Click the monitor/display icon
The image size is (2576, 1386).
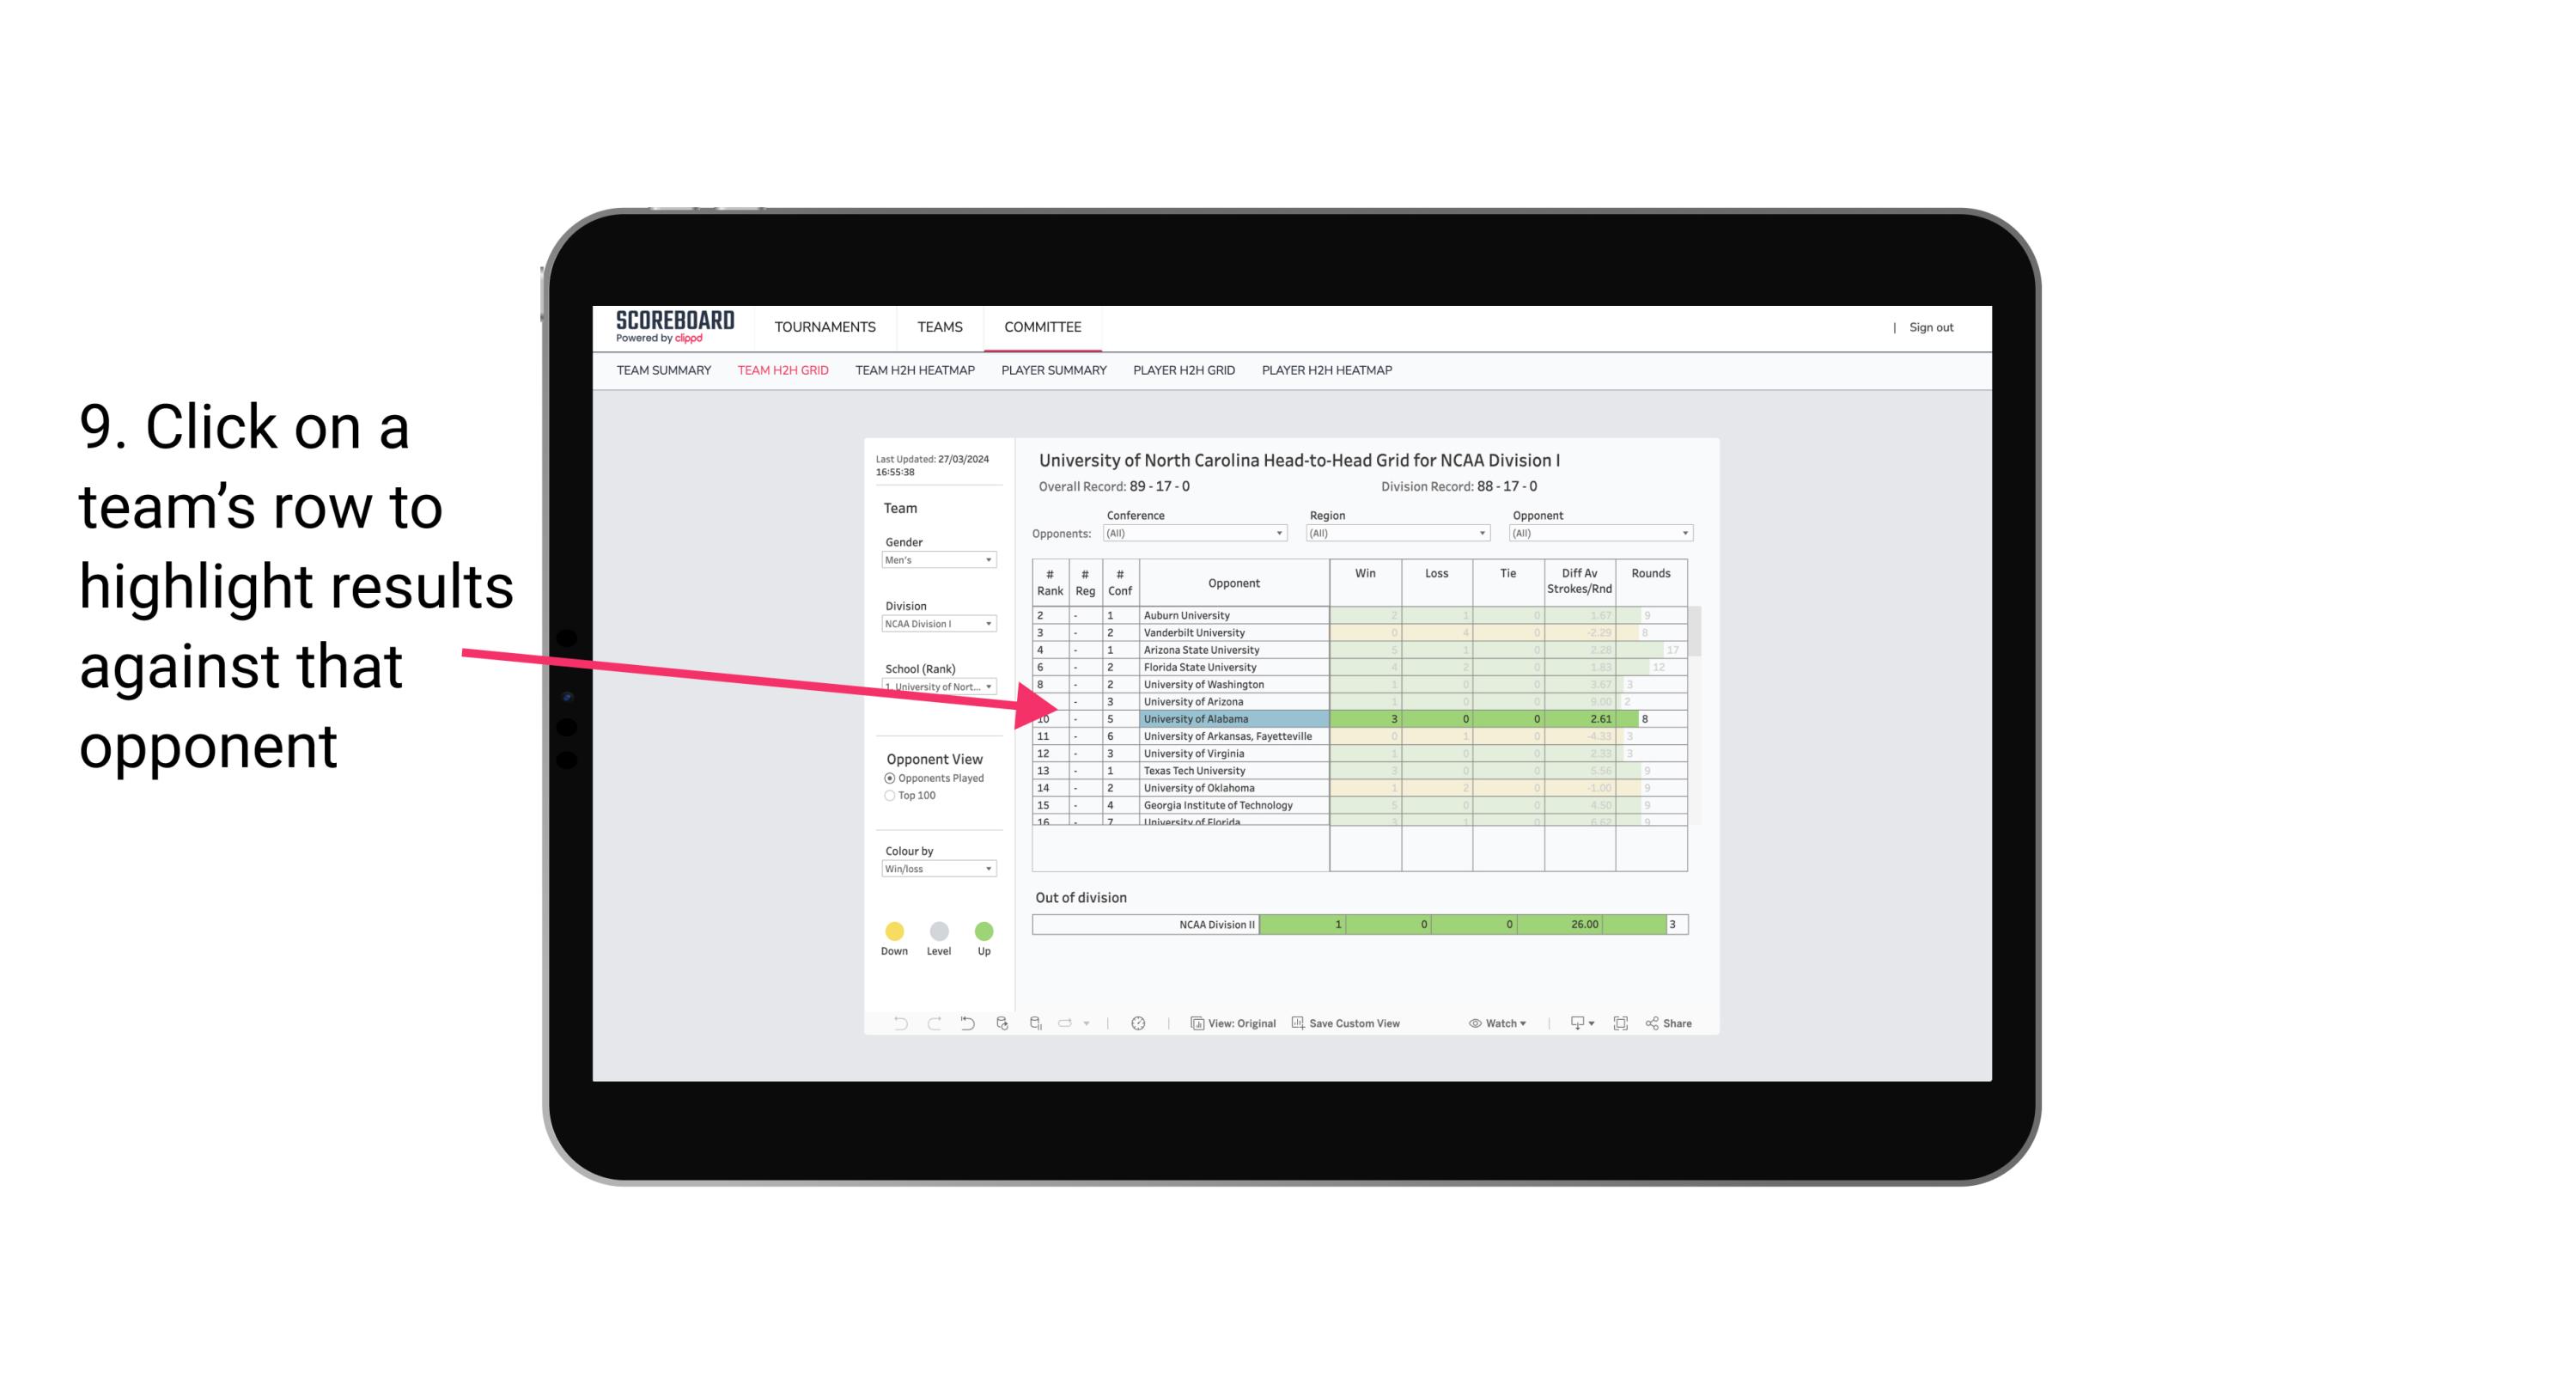pos(1573,1024)
